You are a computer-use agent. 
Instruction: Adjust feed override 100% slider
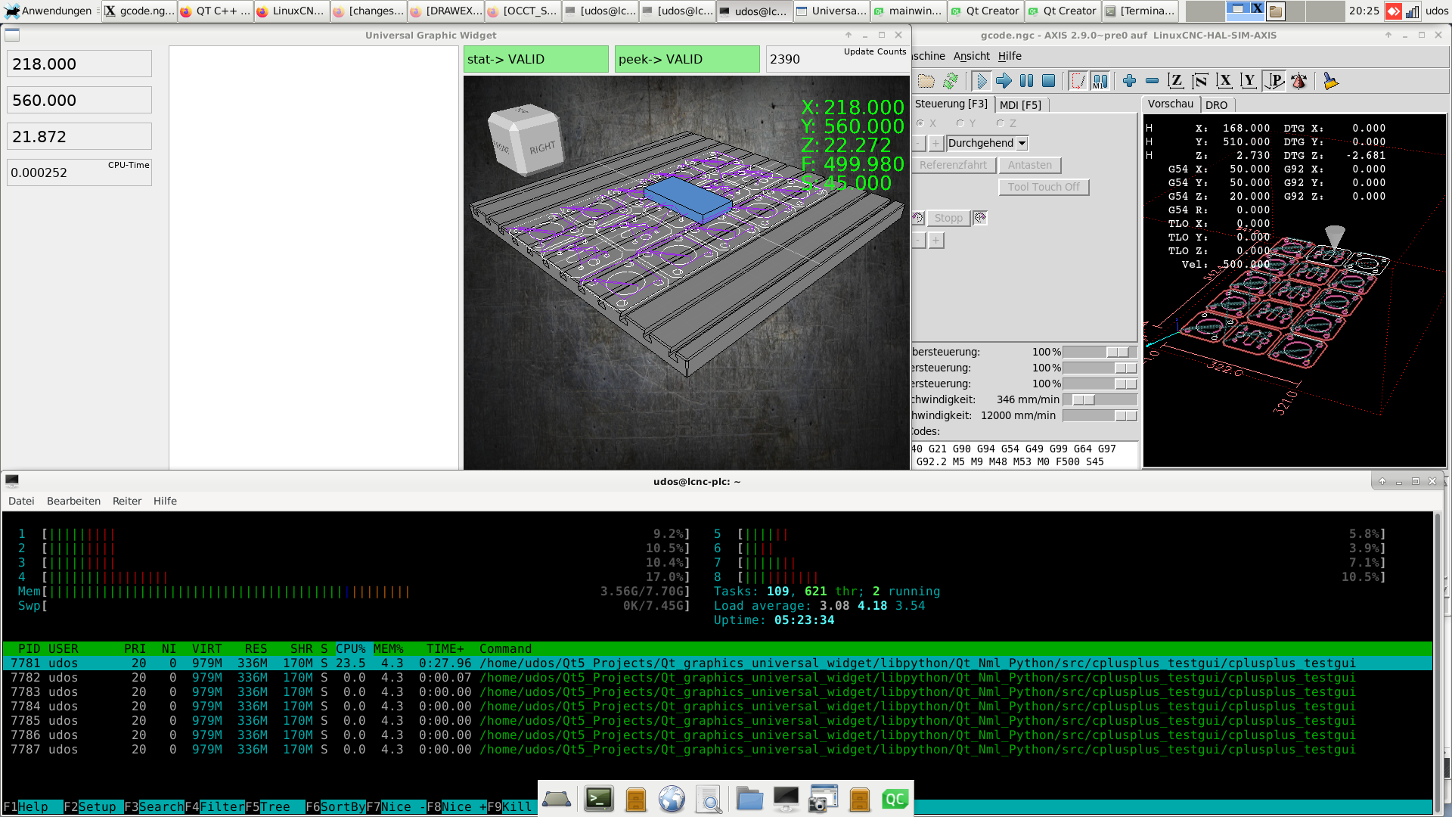coord(1100,352)
